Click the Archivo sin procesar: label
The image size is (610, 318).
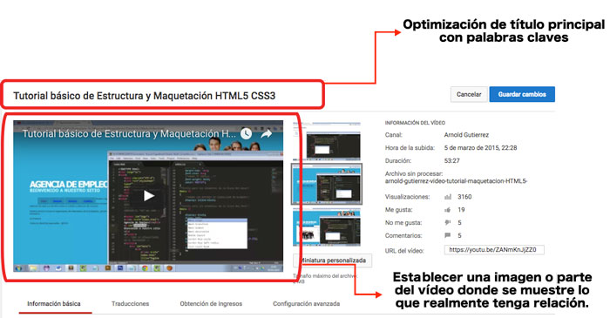[414, 173]
